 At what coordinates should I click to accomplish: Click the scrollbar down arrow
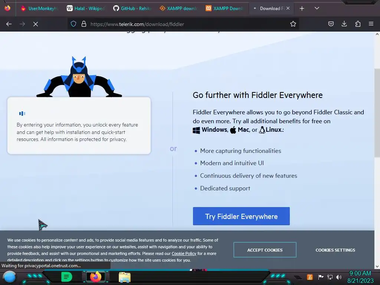tap(377, 266)
